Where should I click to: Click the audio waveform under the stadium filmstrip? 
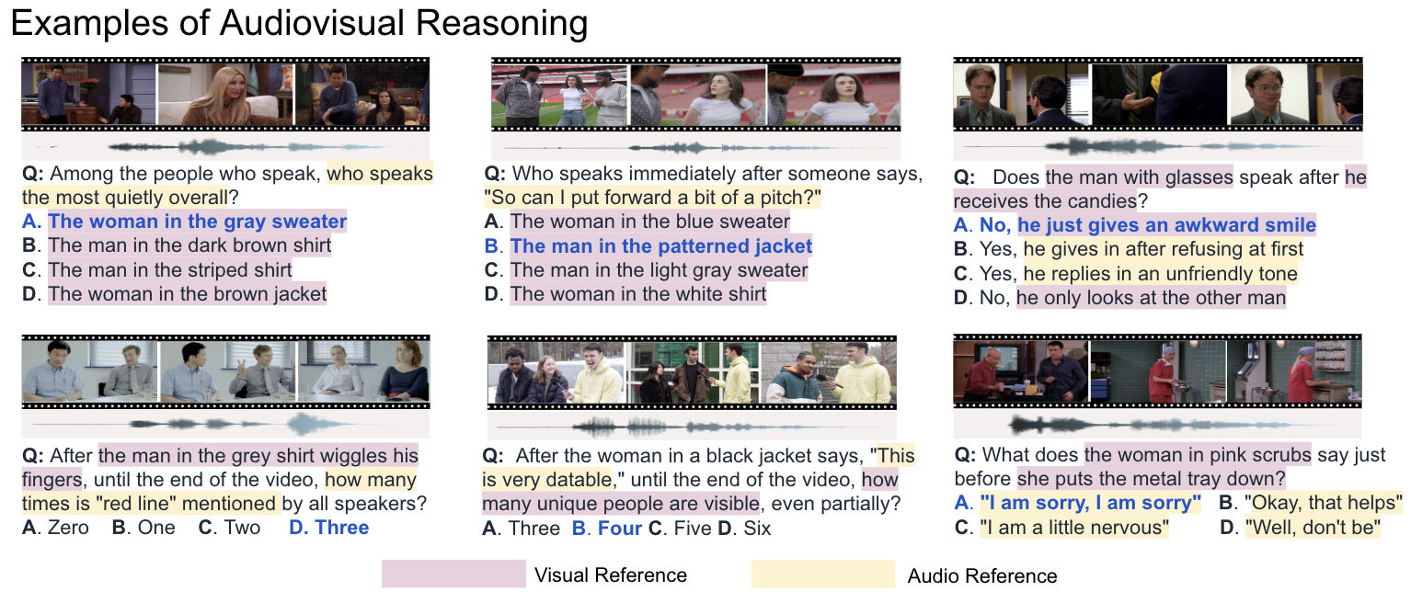(695, 148)
